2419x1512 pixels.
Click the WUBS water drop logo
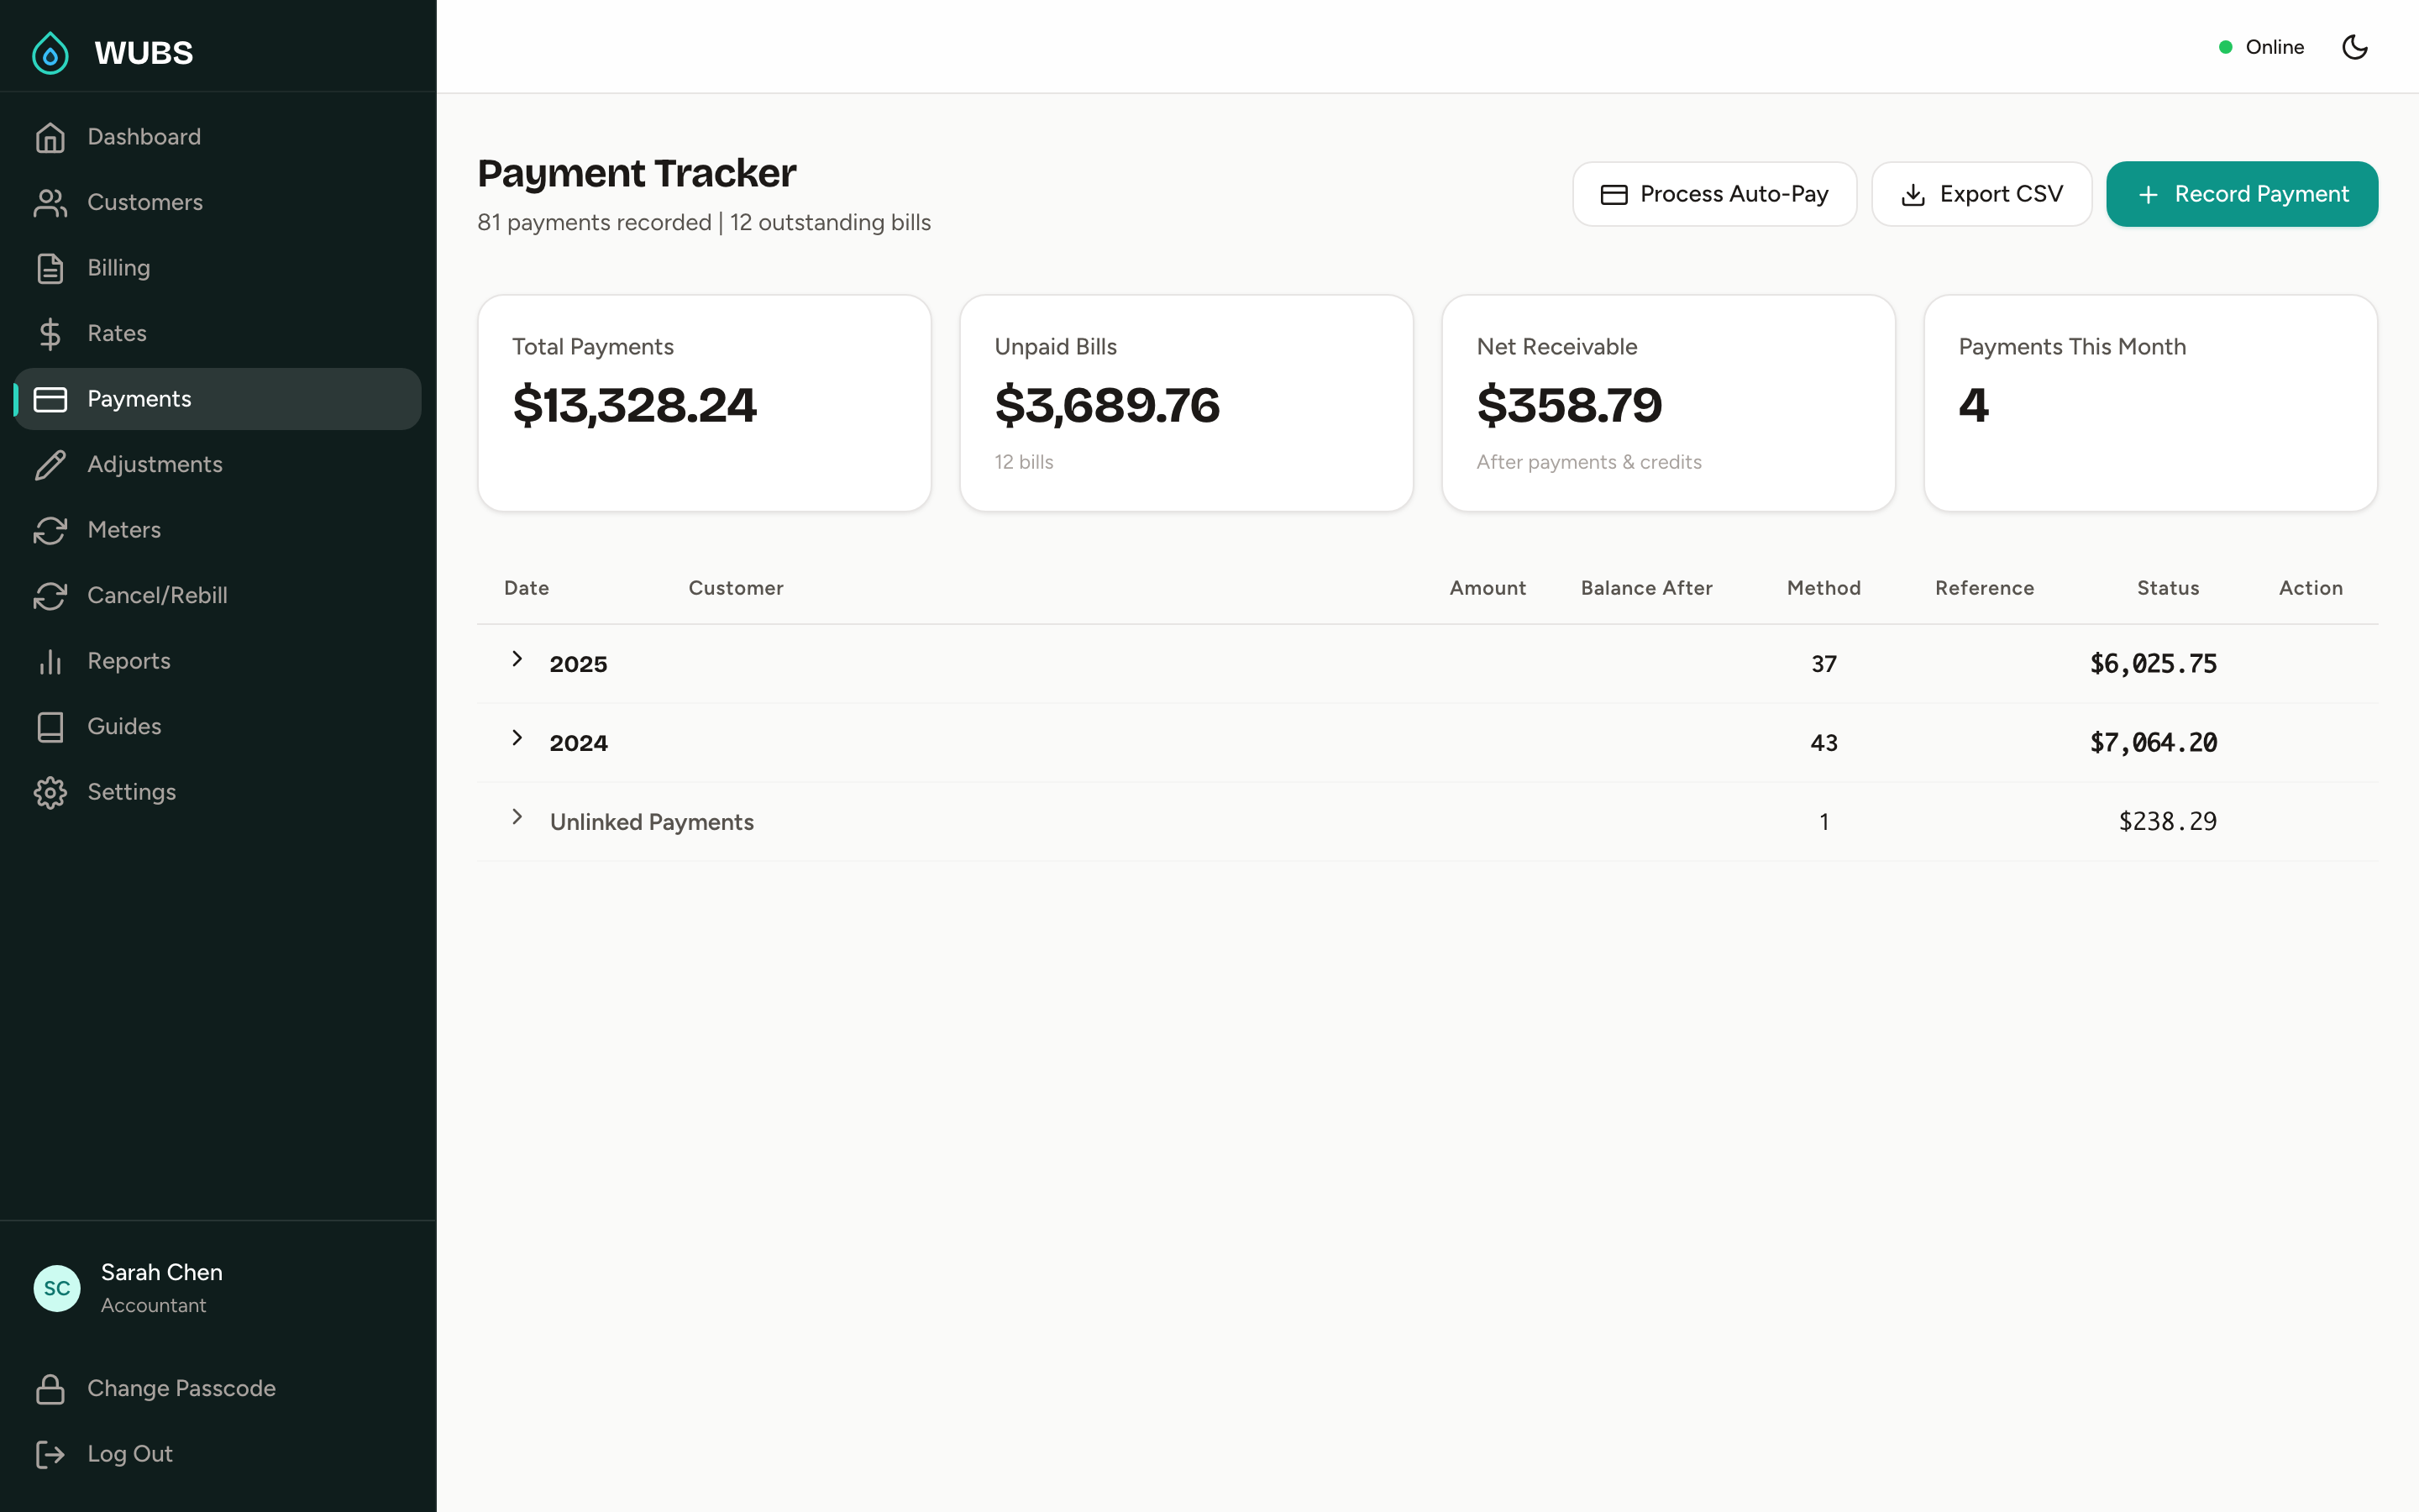coord(51,52)
